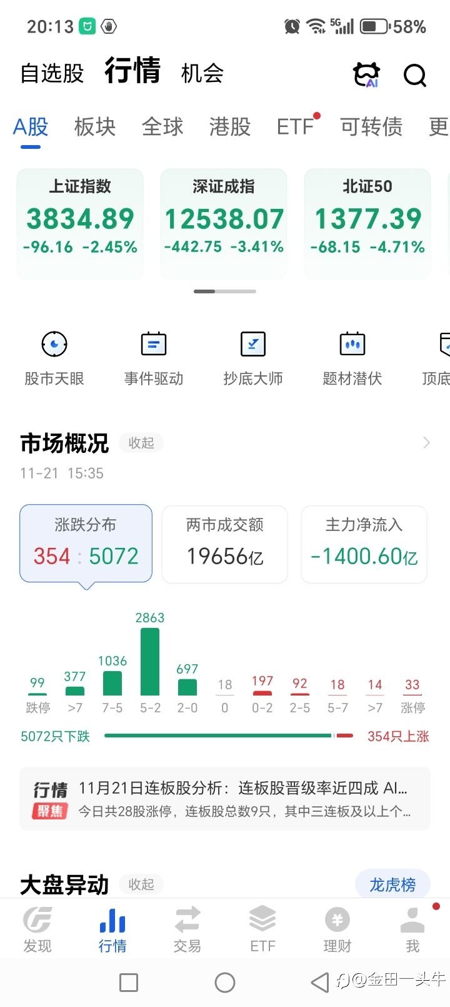Open the AI assistant cat icon
450x1007 pixels.
click(x=366, y=74)
